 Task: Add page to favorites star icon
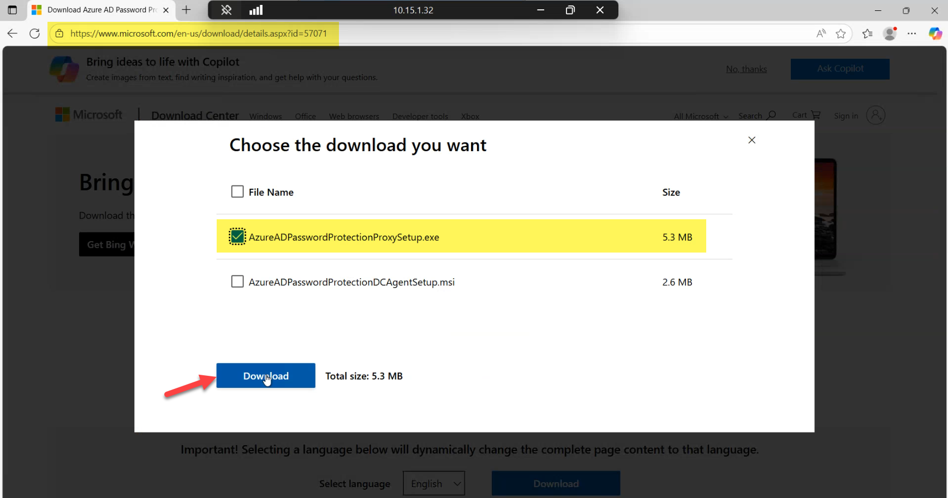(840, 34)
